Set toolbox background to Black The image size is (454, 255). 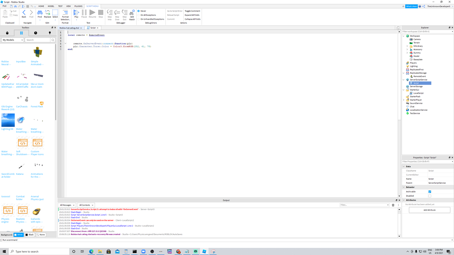(30, 235)
